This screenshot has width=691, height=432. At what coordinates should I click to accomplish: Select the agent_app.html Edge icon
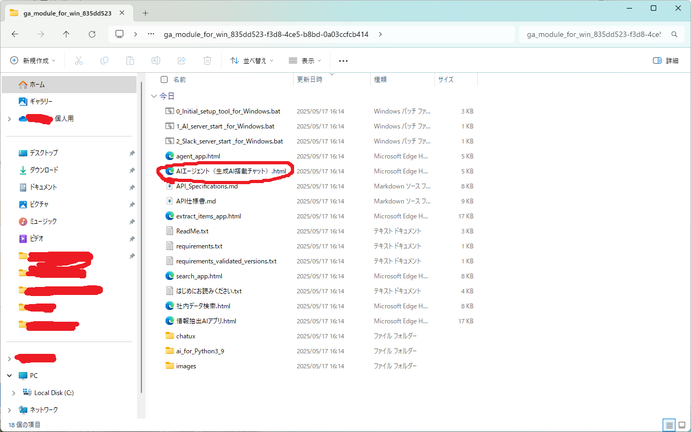[x=170, y=156]
